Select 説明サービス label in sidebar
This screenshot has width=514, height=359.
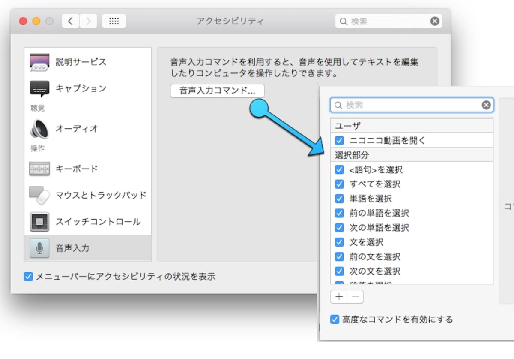tap(81, 62)
